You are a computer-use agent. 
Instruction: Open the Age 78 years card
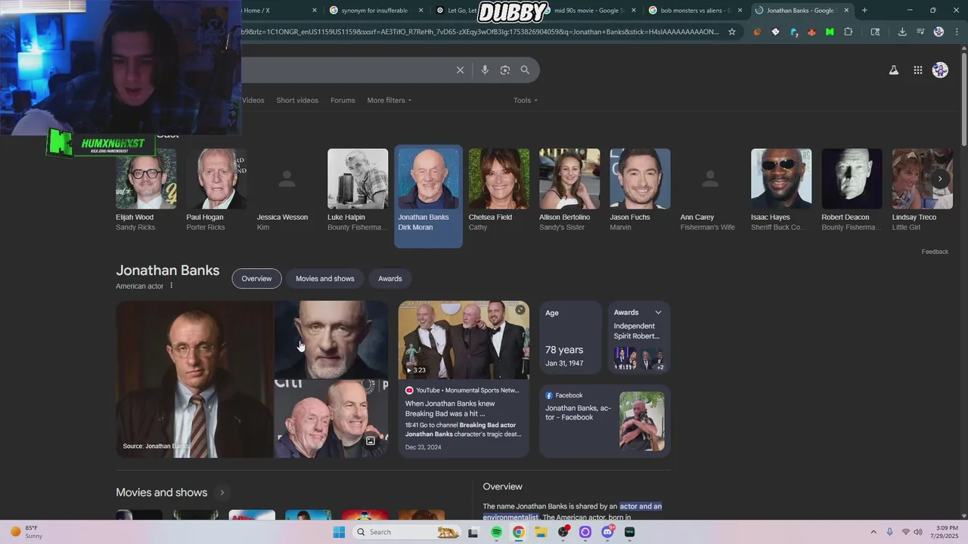pos(570,337)
